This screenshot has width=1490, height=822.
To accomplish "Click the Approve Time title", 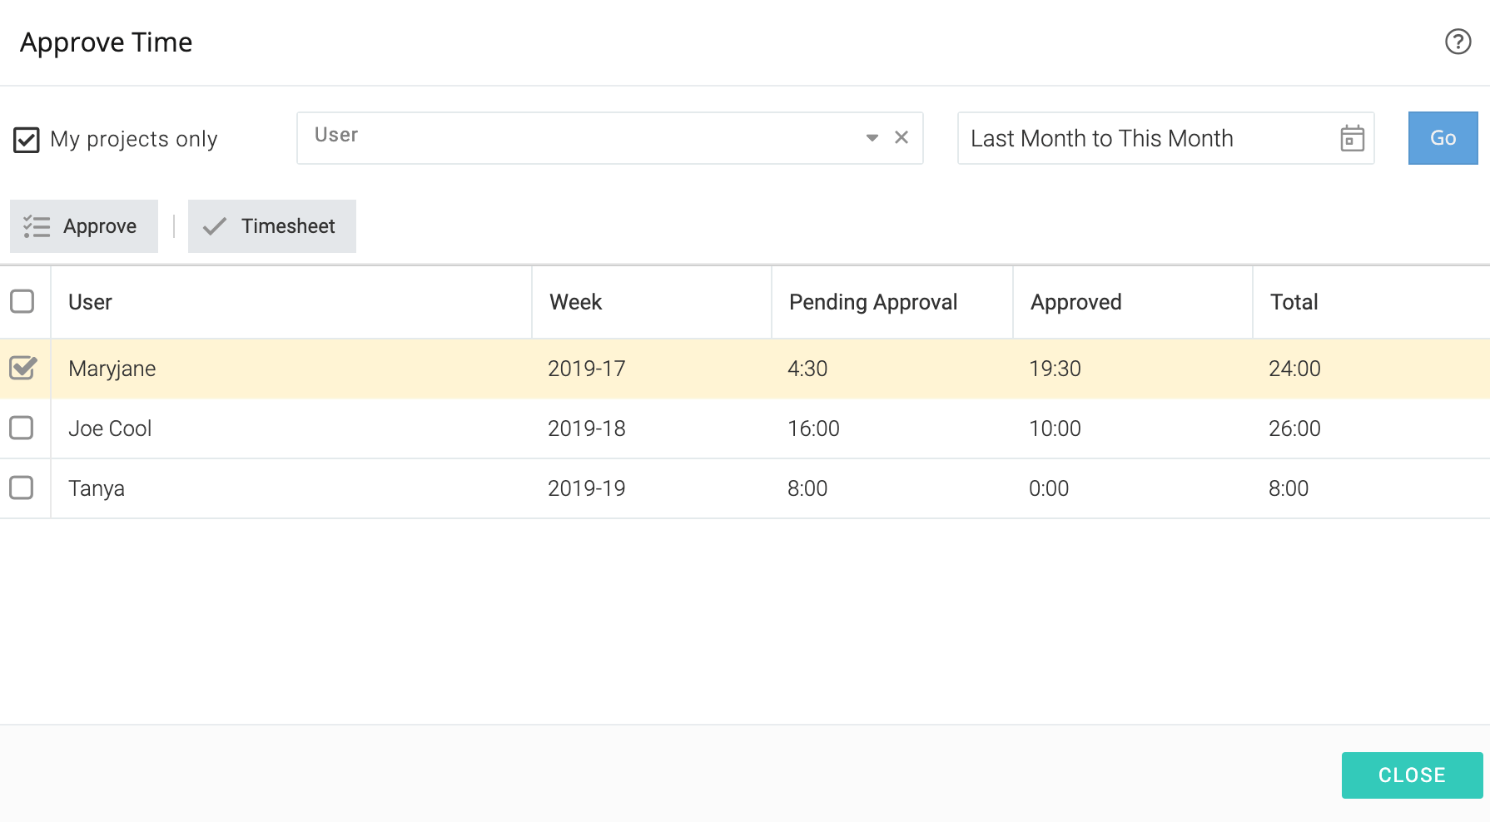I will coord(106,42).
